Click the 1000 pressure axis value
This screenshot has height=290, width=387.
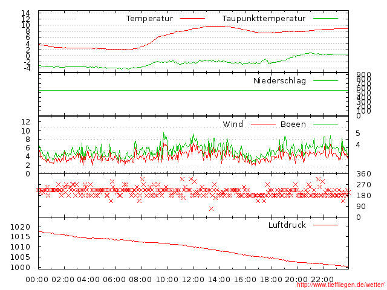click(20, 267)
